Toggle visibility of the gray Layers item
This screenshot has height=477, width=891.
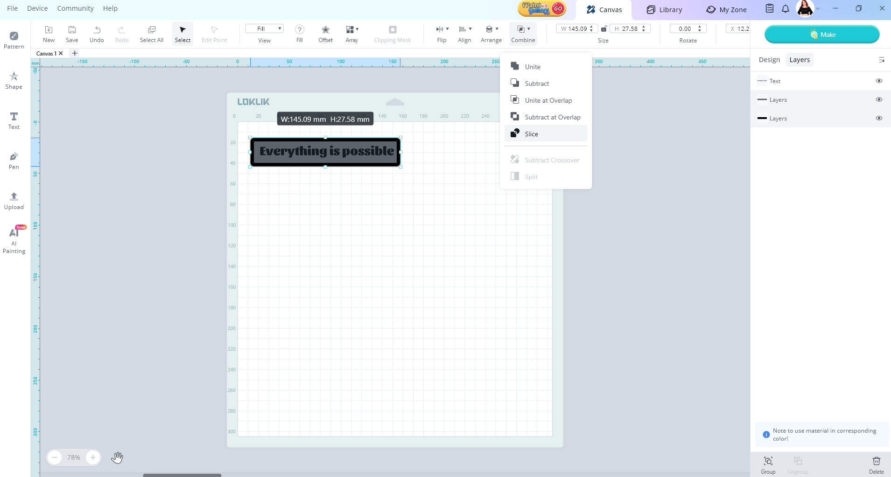879,99
